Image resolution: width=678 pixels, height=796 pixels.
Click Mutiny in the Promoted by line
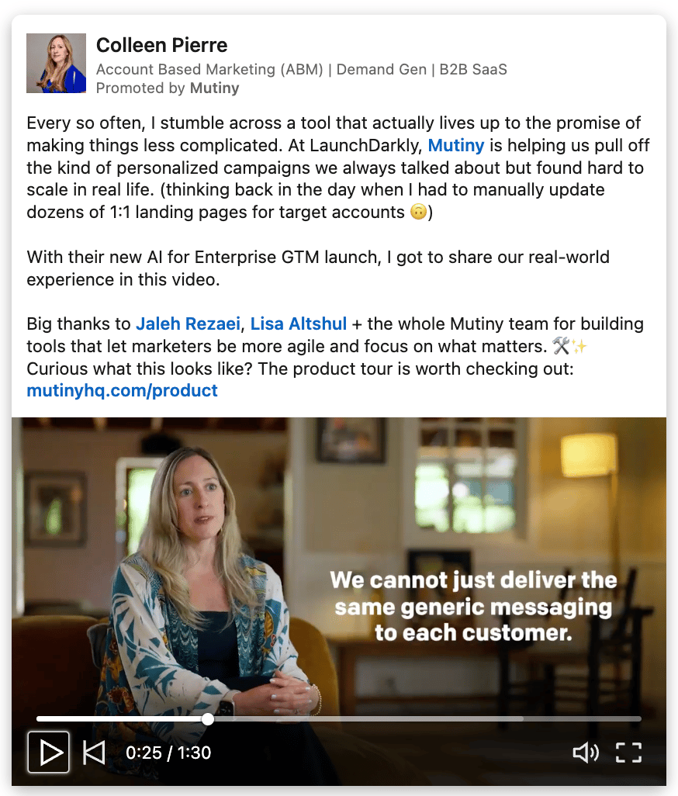click(214, 88)
